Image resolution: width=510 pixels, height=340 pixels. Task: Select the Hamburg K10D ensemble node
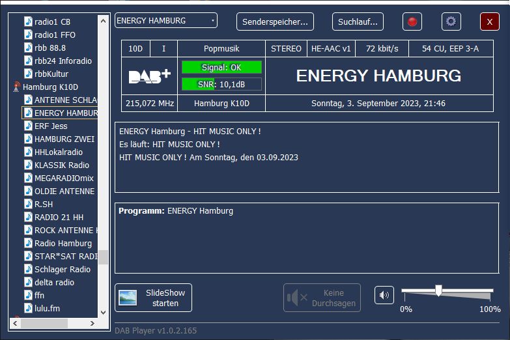click(x=50, y=87)
